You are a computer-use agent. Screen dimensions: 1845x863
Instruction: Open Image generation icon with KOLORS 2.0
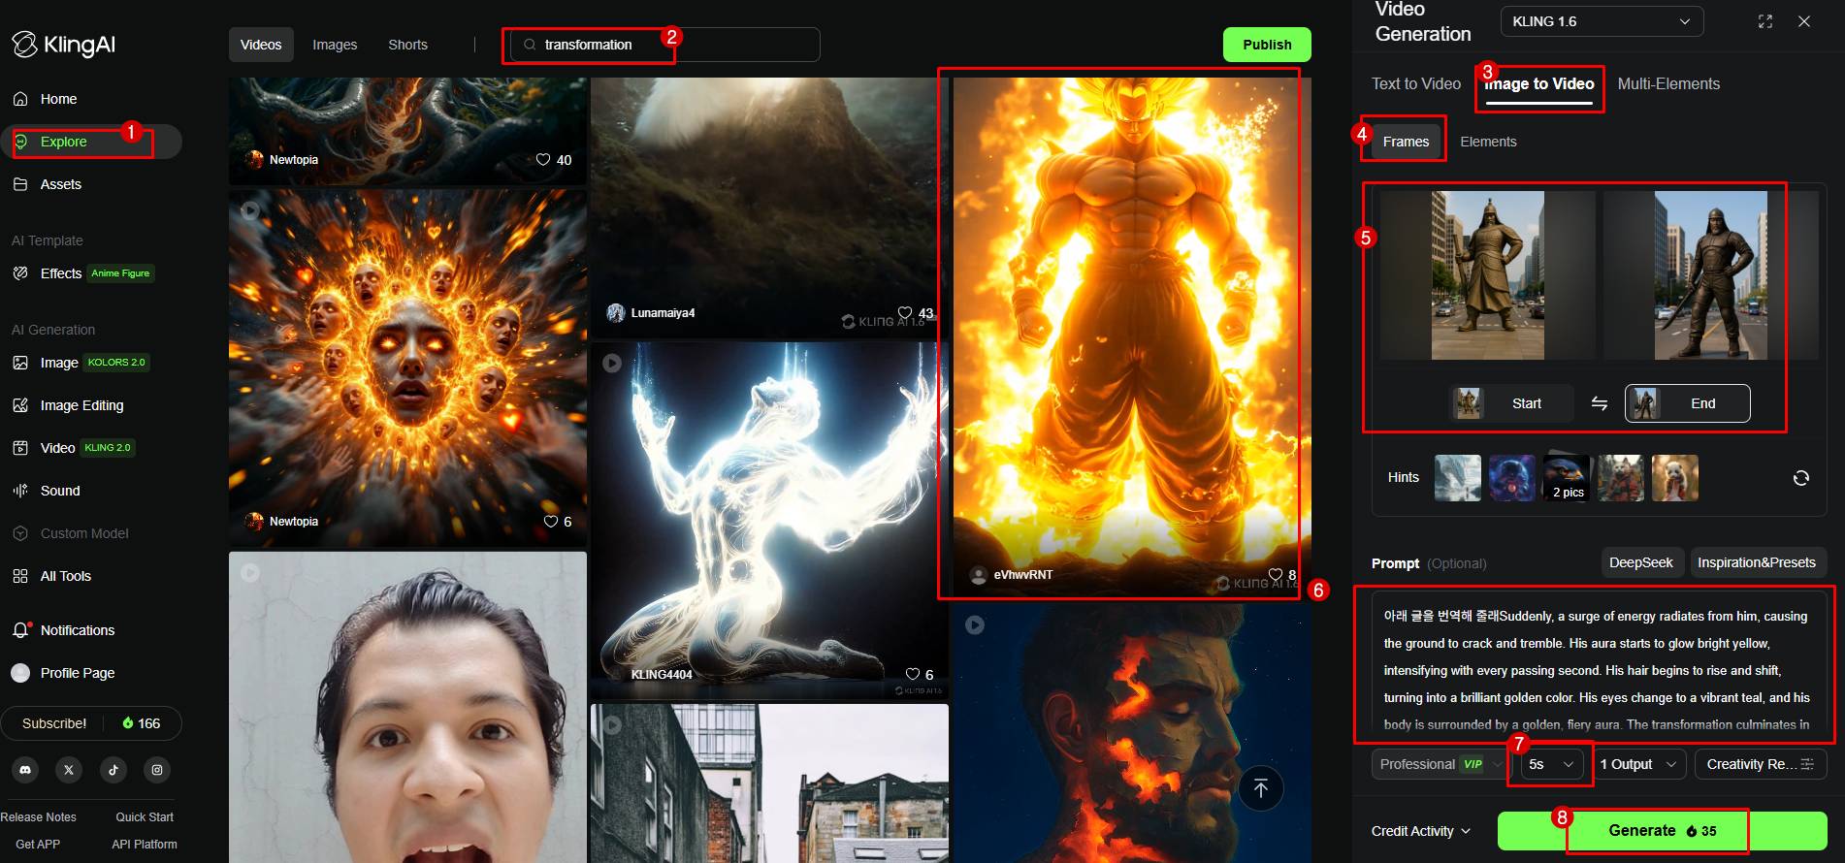(20, 363)
